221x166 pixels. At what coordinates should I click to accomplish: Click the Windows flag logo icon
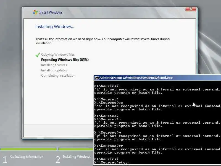pyautogui.click(x=35, y=12)
